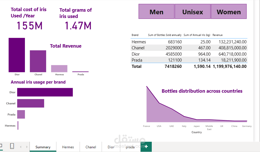This screenshot has width=260, height=152.
Task: Click the UAE label on country axis
Action: (x=172, y=126)
